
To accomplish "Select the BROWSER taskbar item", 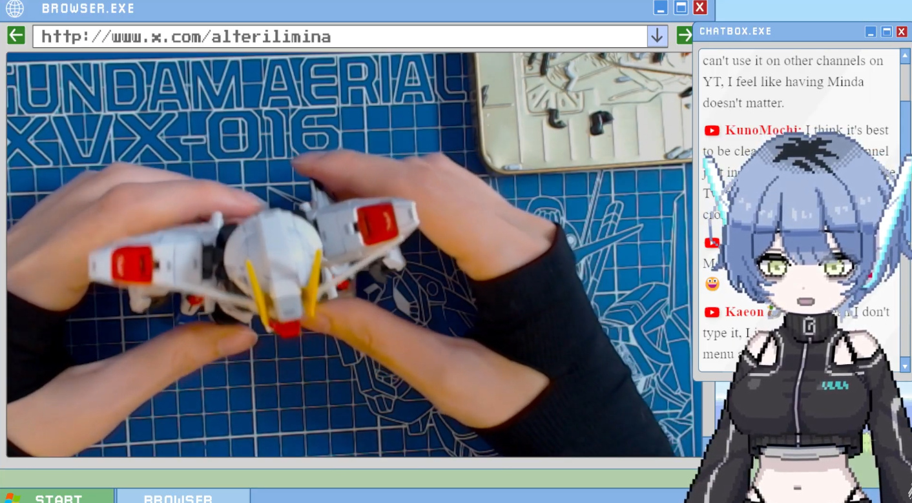I will (183, 496).
